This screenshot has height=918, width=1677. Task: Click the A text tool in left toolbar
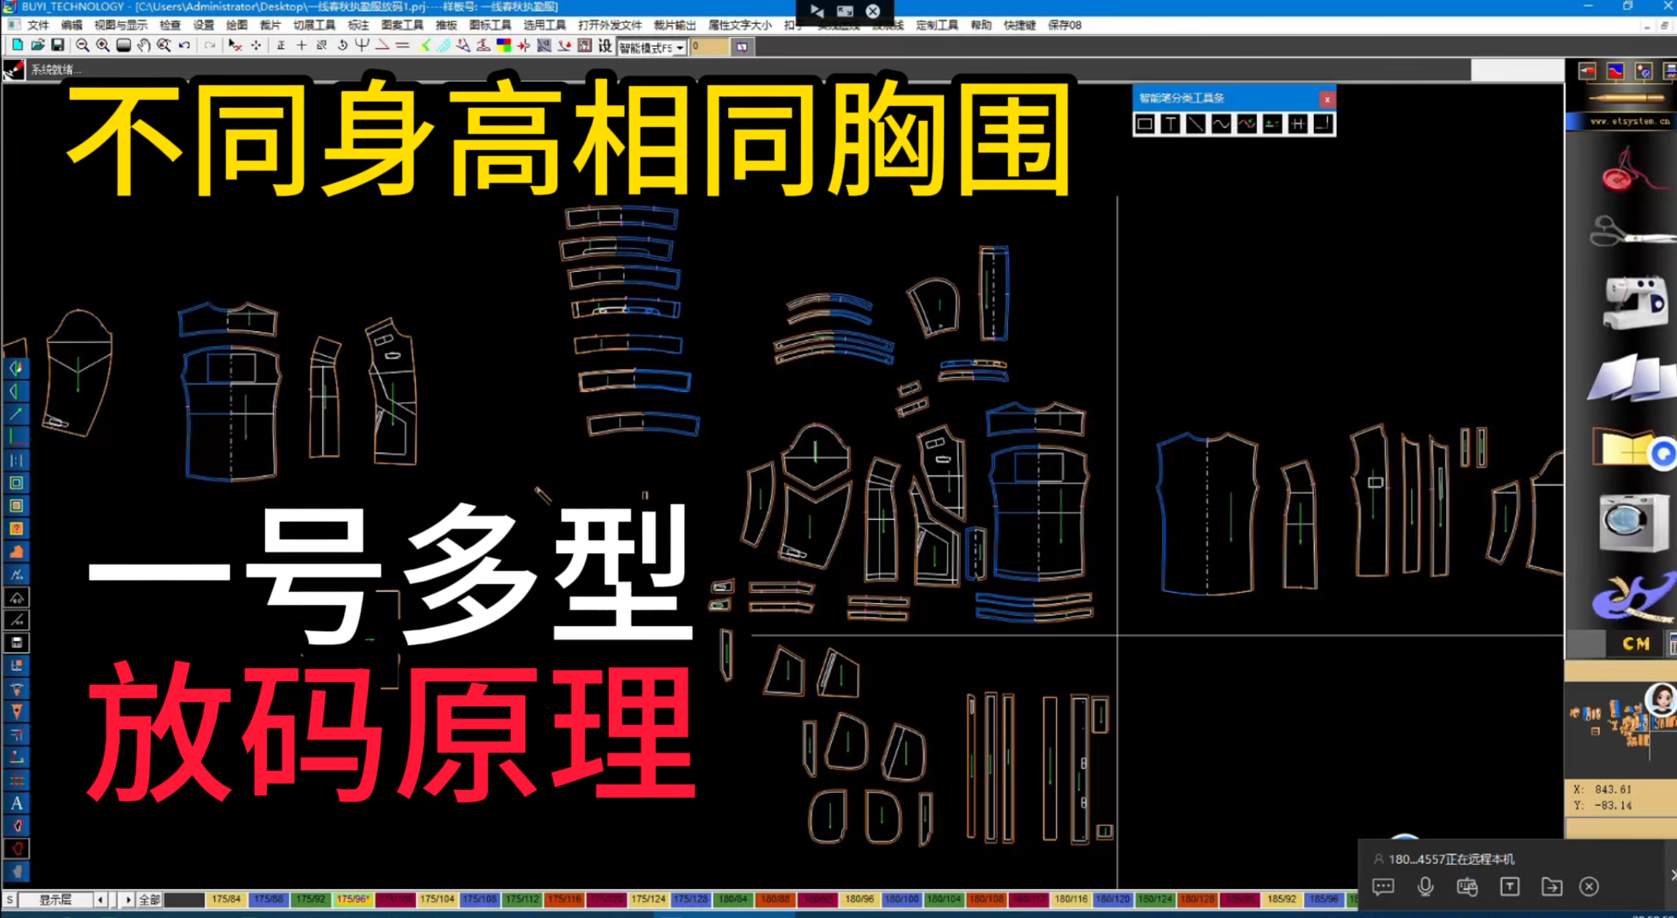tap(18, 803)
